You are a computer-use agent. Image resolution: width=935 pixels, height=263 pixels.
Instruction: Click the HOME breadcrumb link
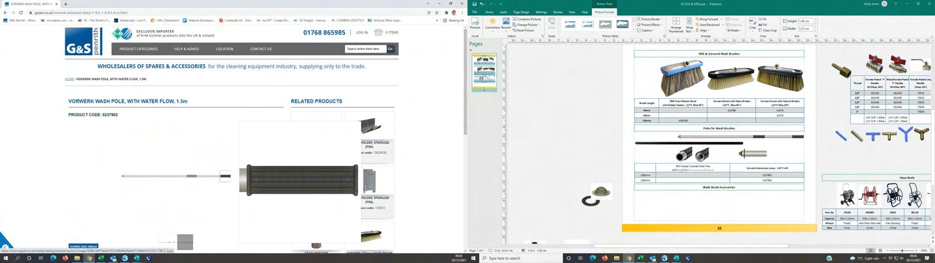coord(69,79)
